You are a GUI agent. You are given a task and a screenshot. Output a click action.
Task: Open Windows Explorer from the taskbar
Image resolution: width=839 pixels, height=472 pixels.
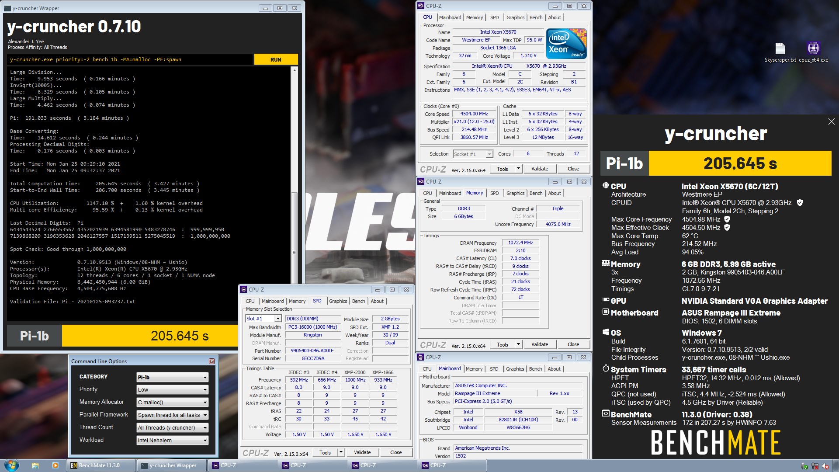click(x=35, y=465)
